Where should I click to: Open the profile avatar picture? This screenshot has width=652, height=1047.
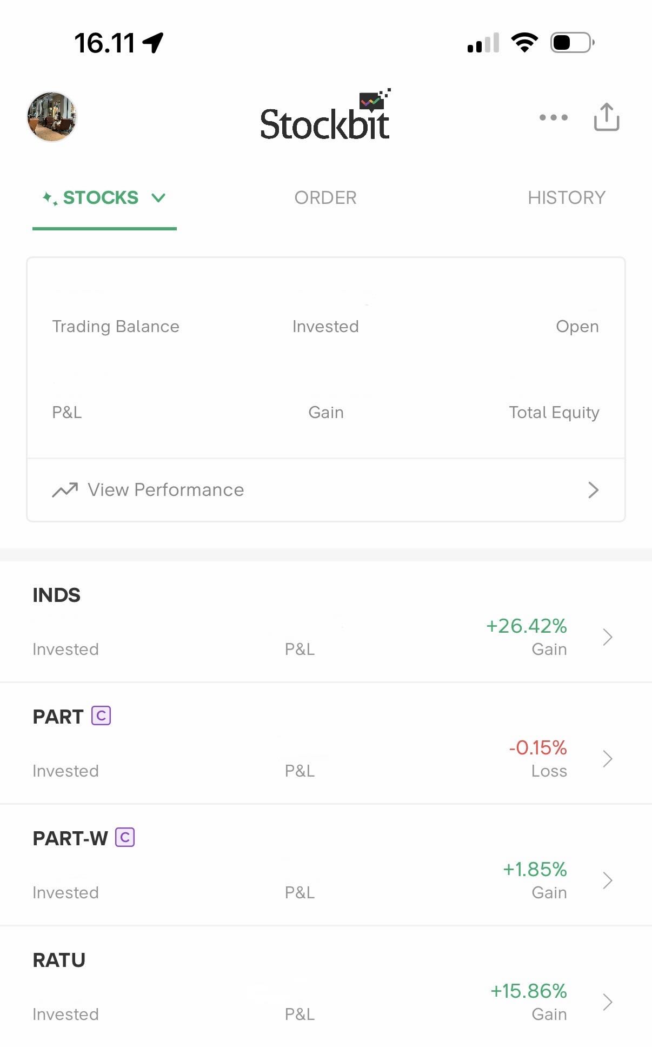click(52, 117)
